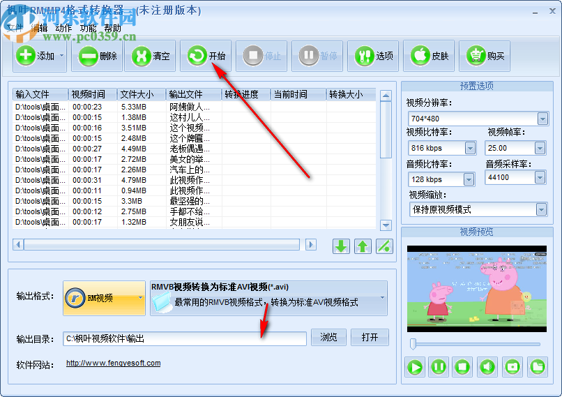Click the 当前时间 column header
The height and width of the screenshot is (397, 562).
point(298,94)
